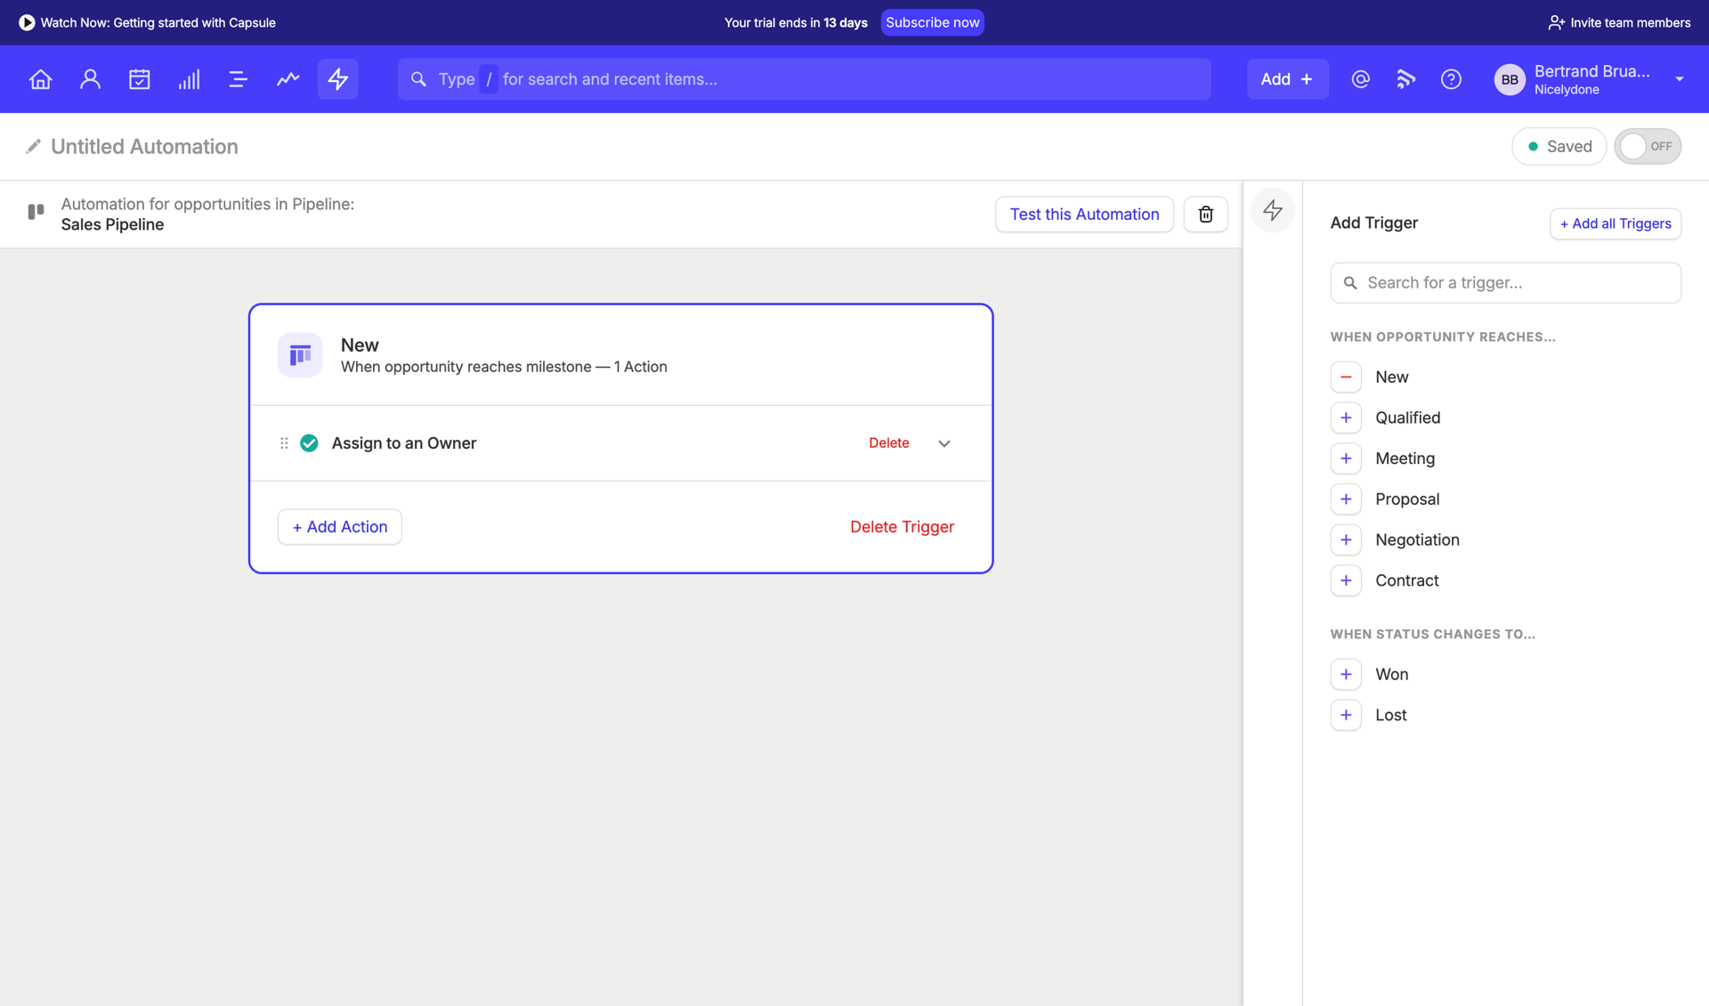Switch the automation OFF toggle on
The image size is (1709, 1006).
click(1648, 146)
